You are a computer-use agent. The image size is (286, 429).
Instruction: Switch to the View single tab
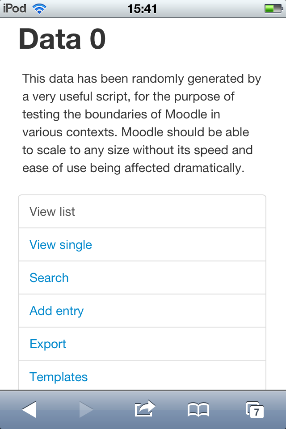(142, 244)
